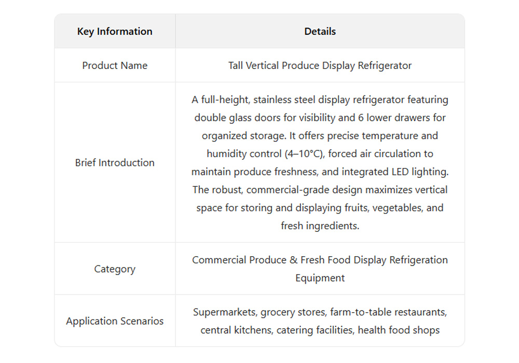This screenshot has width=519, height=363.
Task: Click the Details column header
Action: click(x=320, y=31)
